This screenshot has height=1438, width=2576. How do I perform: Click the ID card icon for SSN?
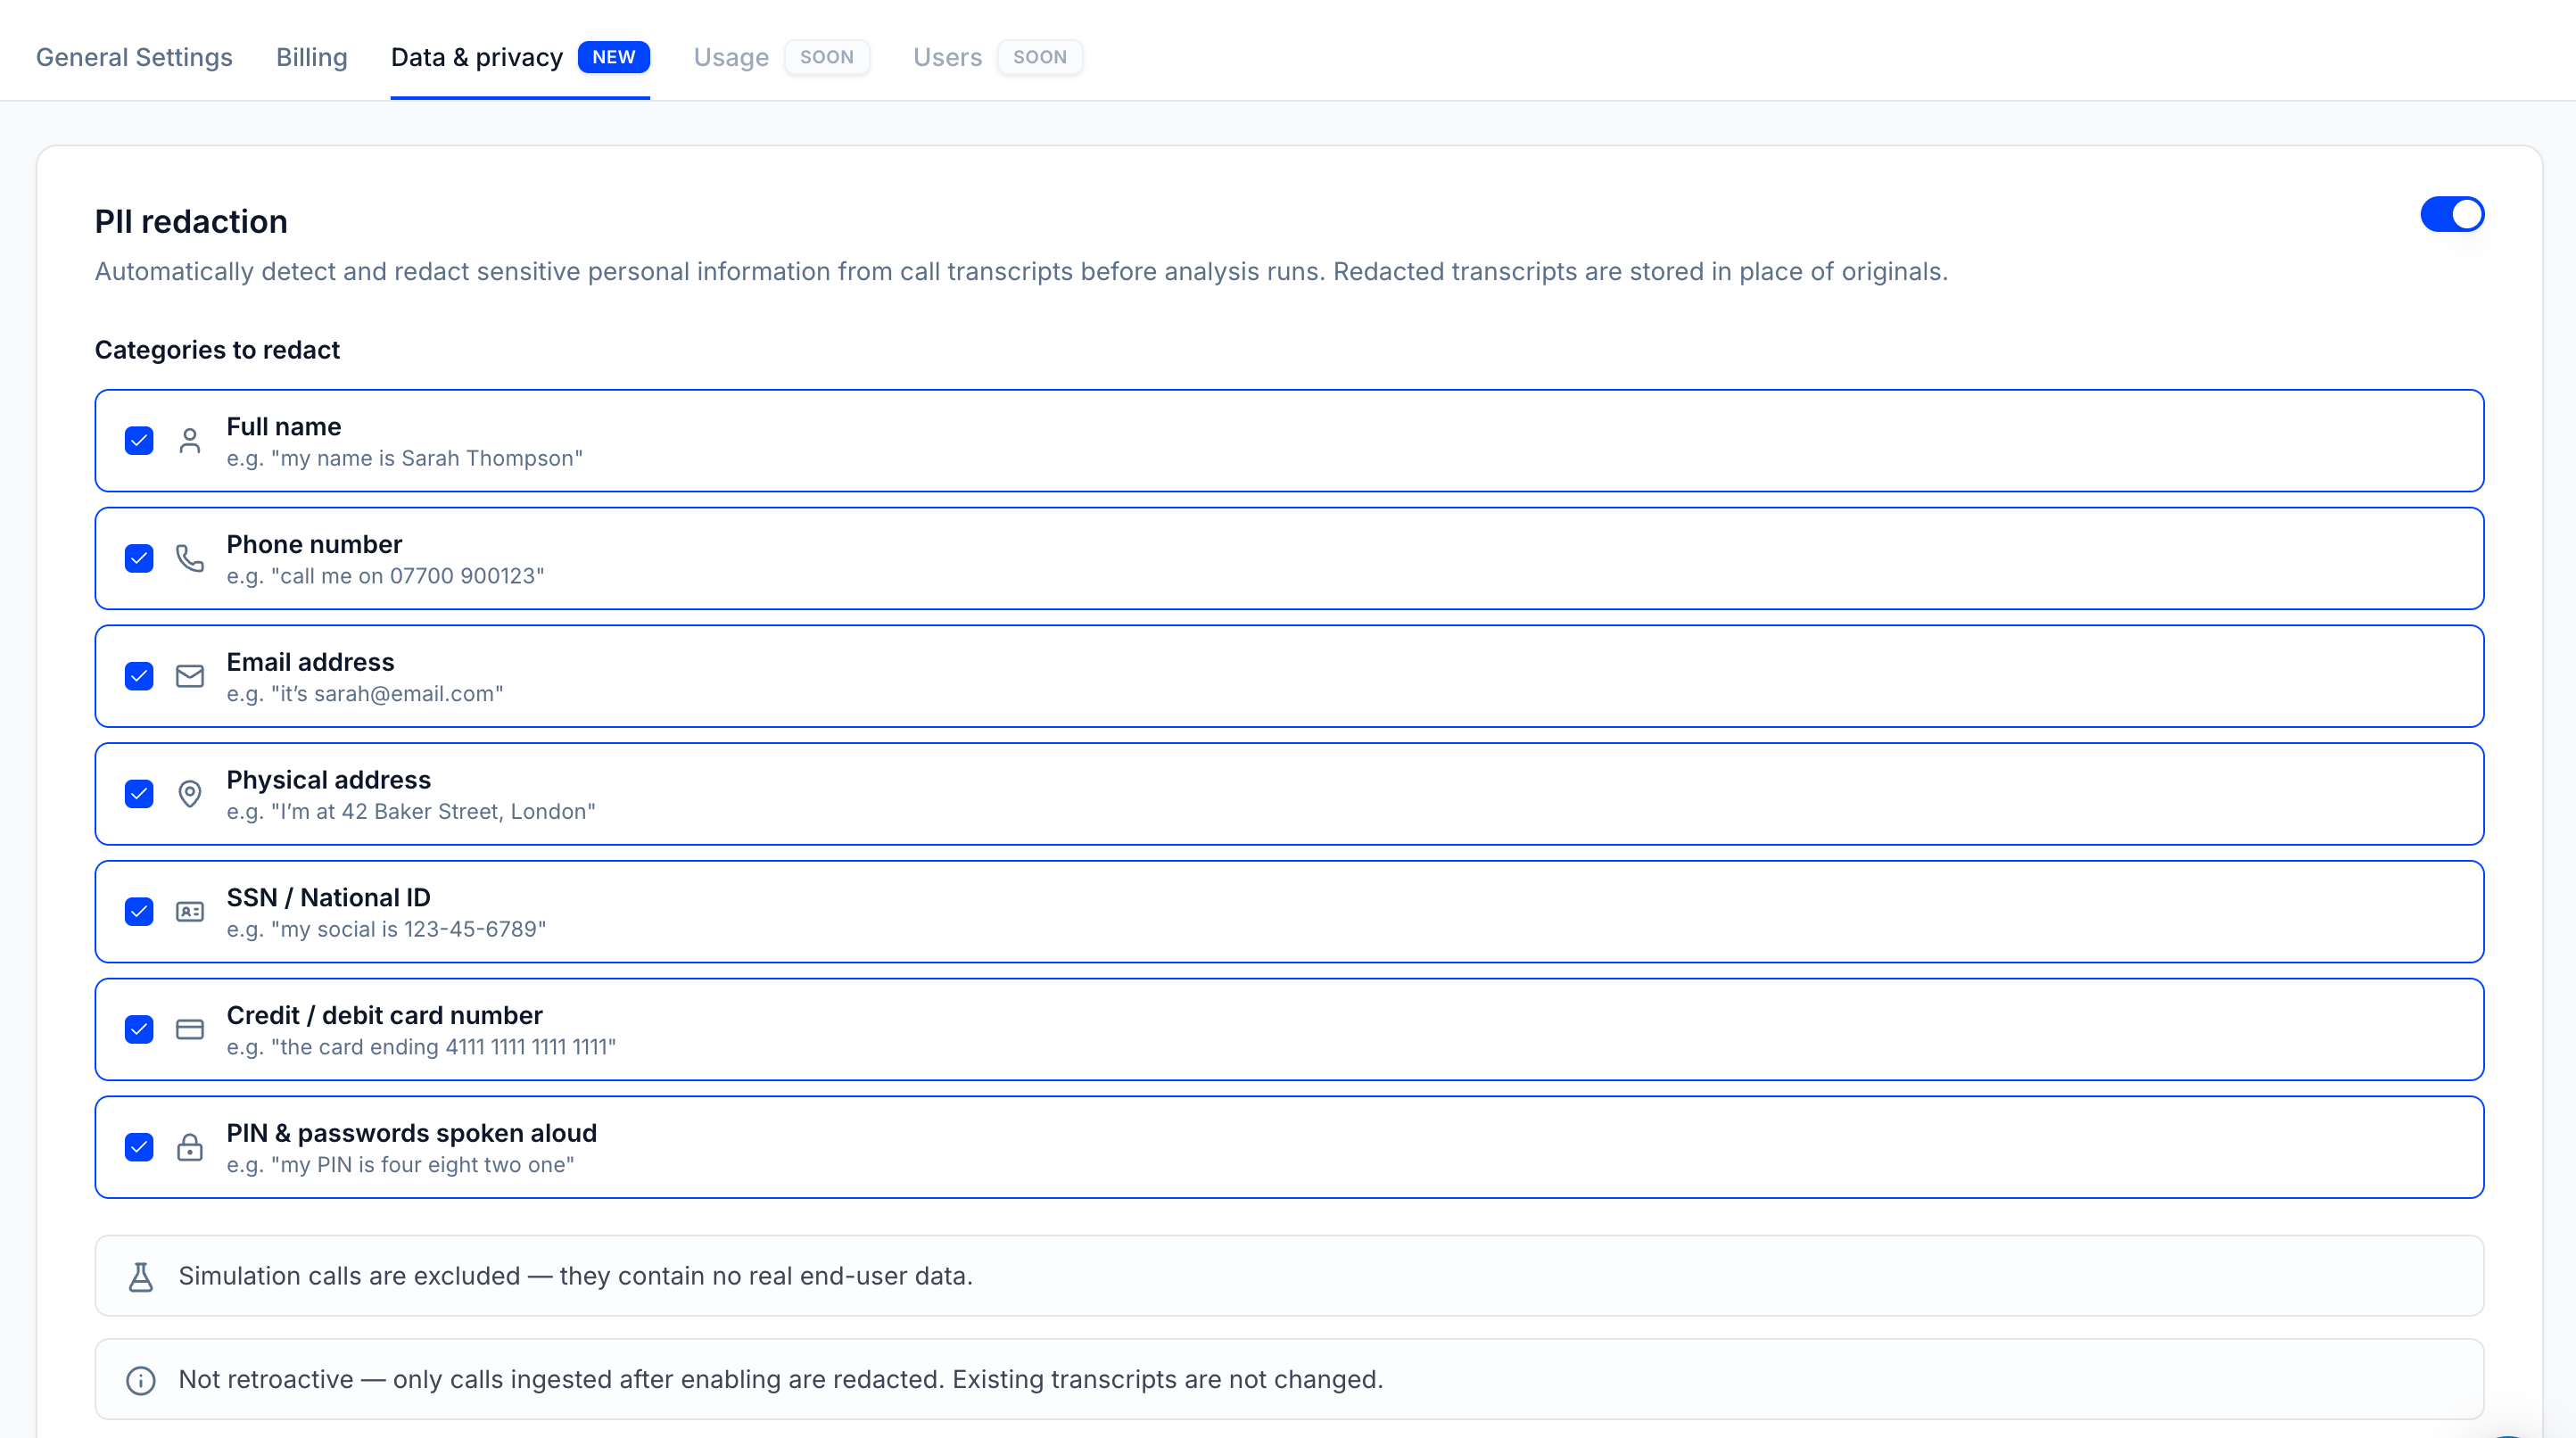[x=190, y=912]
